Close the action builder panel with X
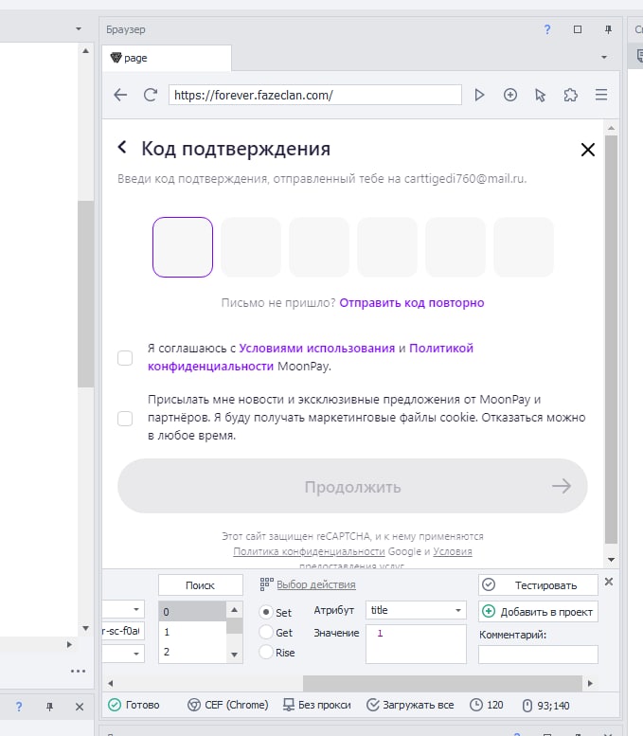The height and width of the screenshot is (736, 643). 609,582
